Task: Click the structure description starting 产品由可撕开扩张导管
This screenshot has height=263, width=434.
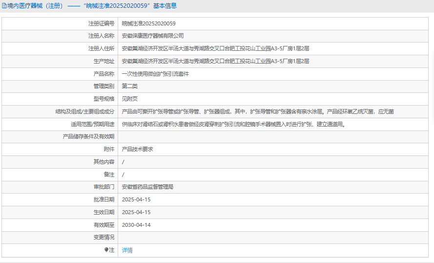Action: (258, 111)
